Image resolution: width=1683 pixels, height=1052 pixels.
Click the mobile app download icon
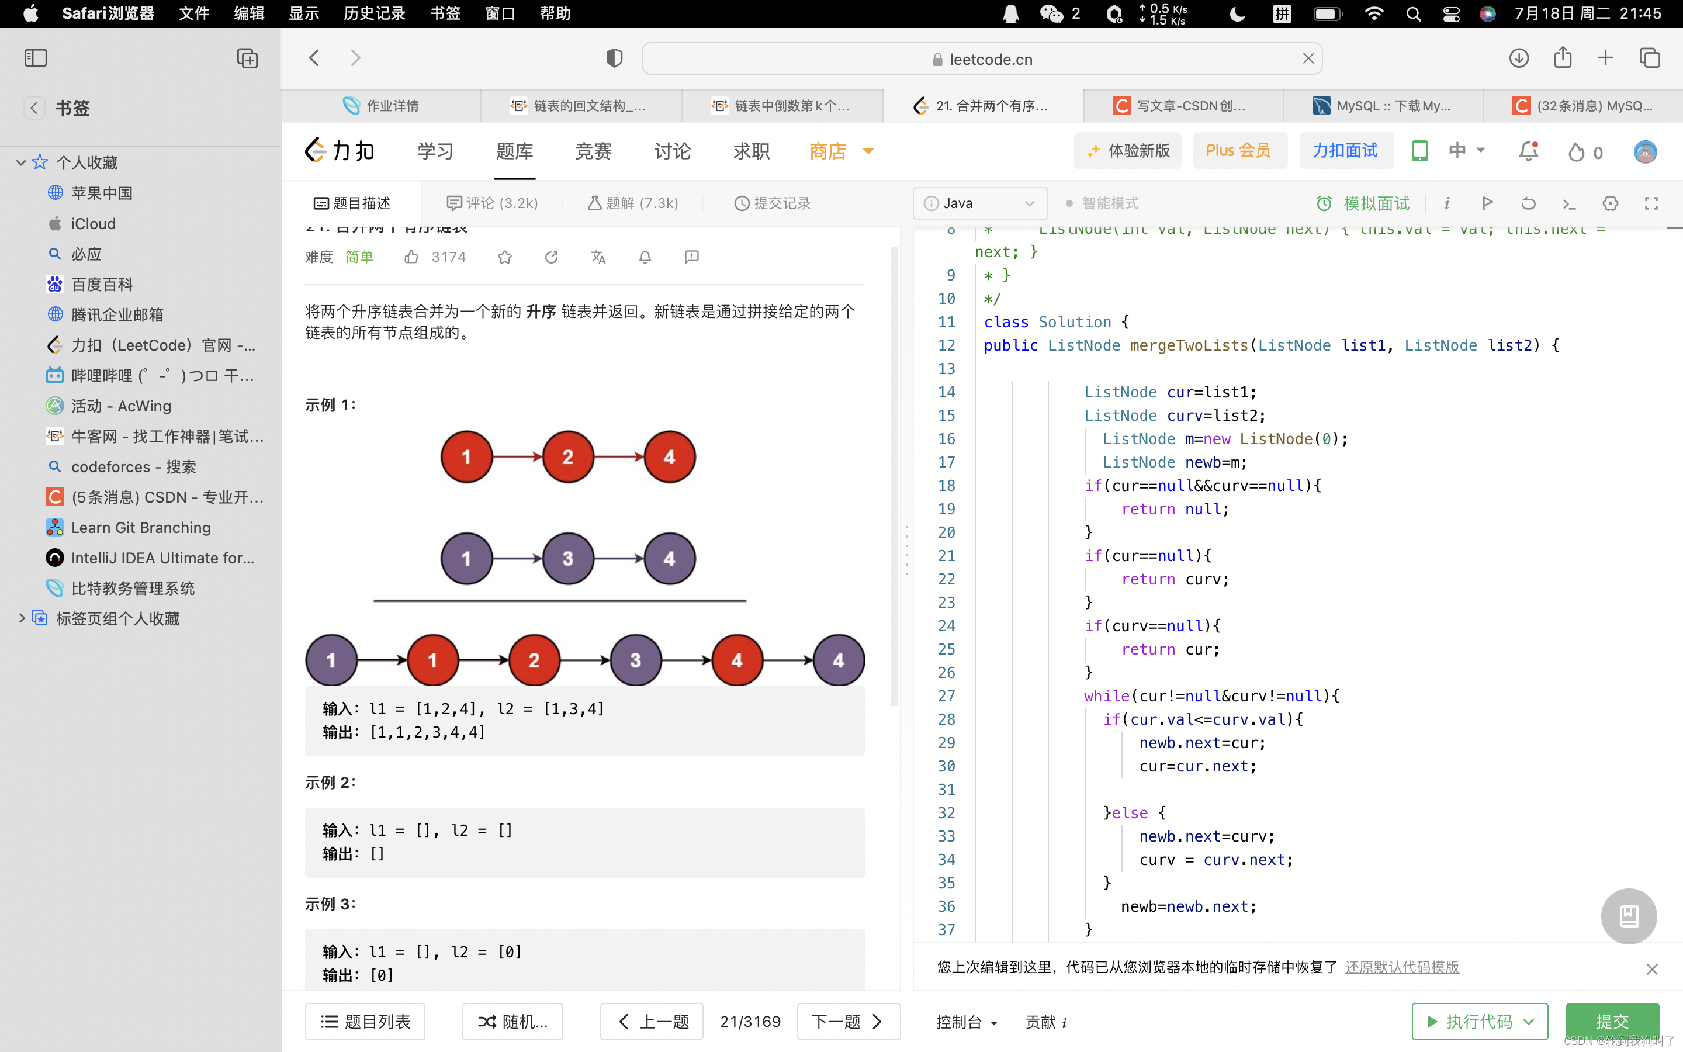coord(1419,151)
